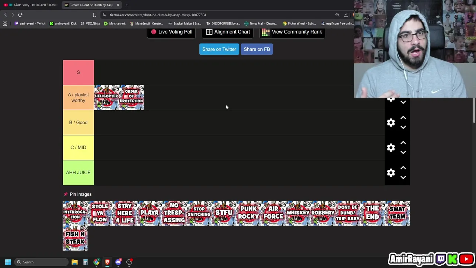Move C / MID row up
The height and width of the screenshot is (268, 476).
click(x=403, y=143)
